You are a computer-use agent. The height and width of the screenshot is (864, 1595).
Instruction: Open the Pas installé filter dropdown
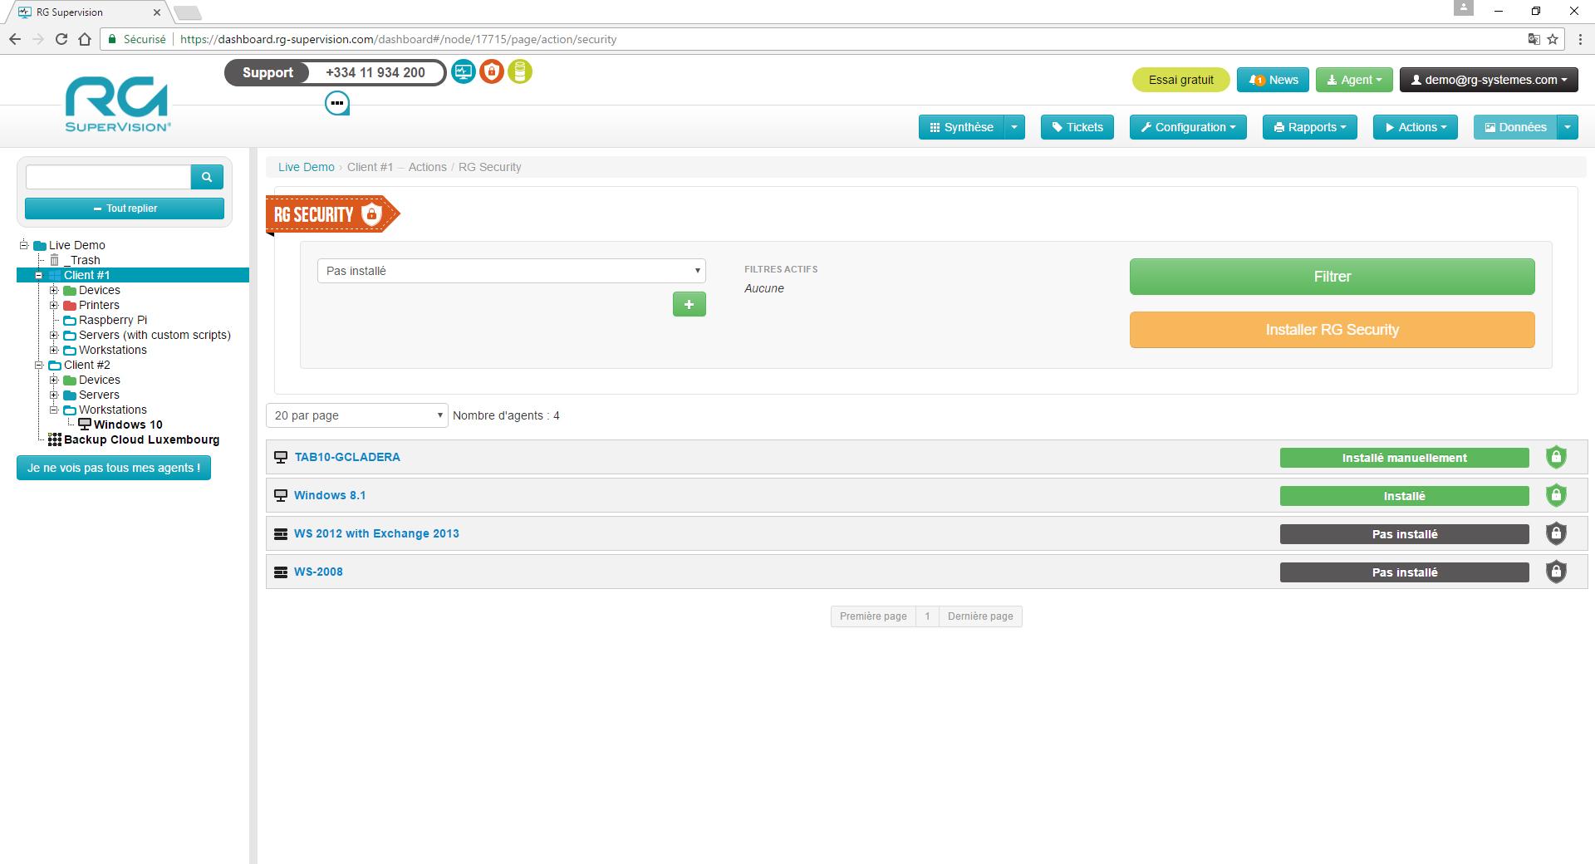pyautogui.click(x=512, y=271)
